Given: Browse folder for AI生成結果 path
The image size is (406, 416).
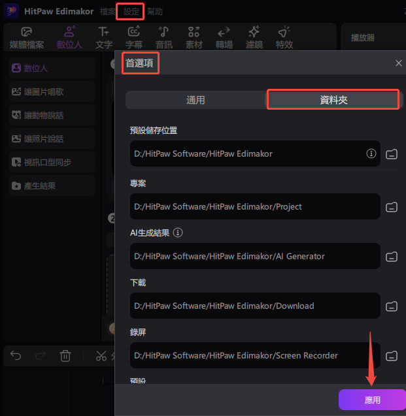Looking at the screenshot, I should (x=392, y=257).
